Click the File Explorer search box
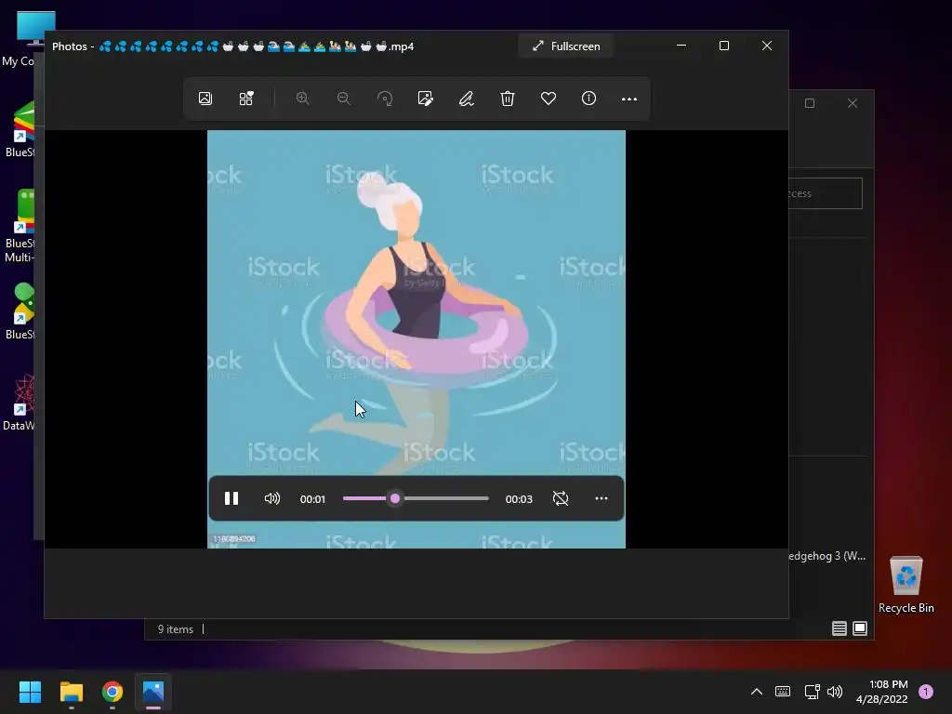This screenshot has width=952, height=714. (826, 193)
